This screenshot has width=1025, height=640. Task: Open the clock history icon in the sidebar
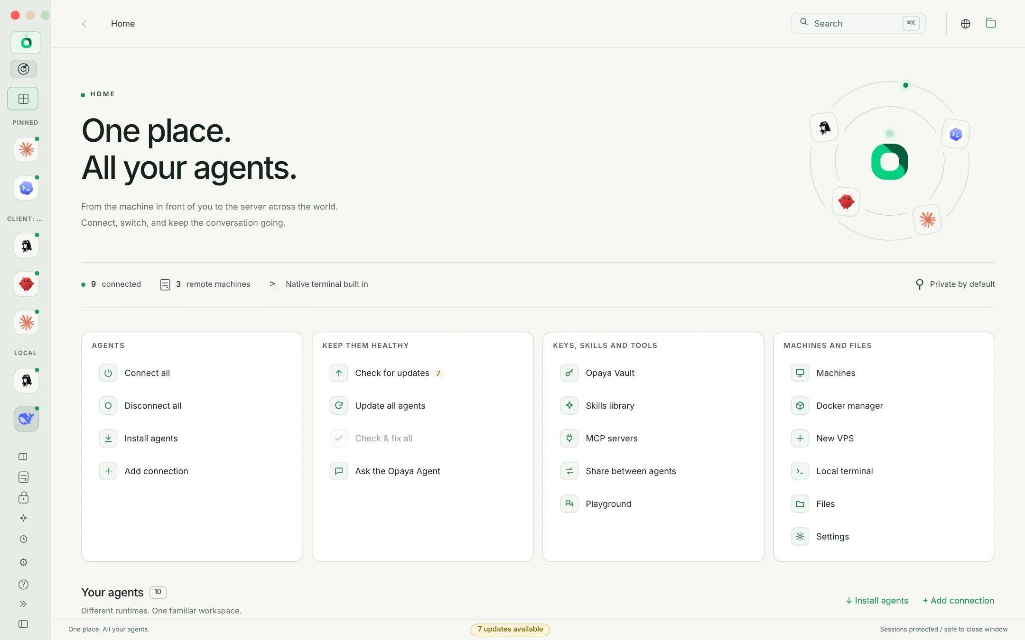[x=23, y=539]
